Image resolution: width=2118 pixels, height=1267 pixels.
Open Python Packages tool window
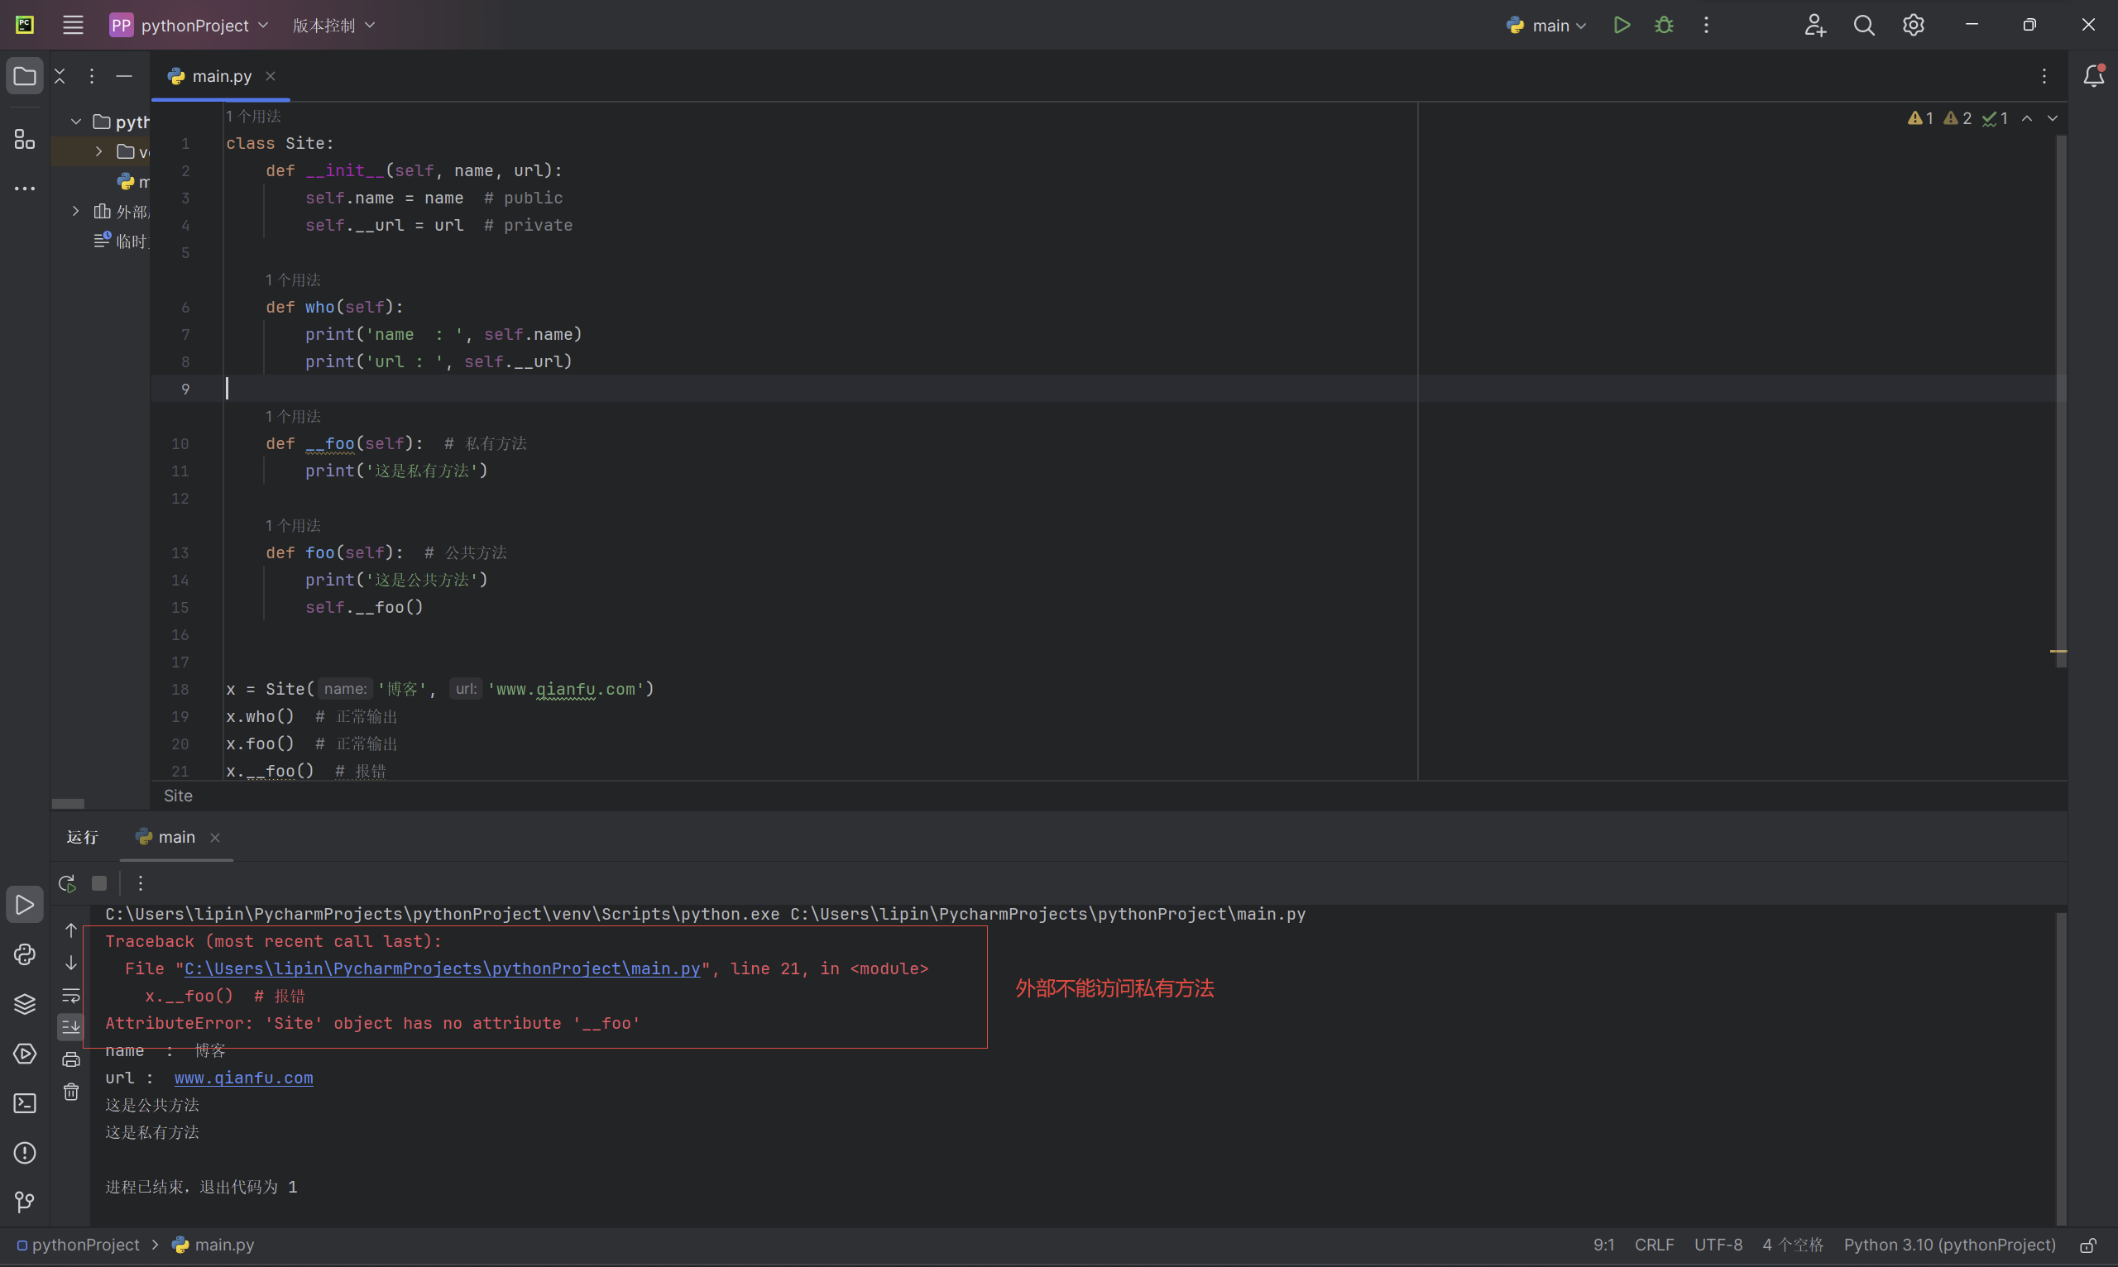(25, 1004)
